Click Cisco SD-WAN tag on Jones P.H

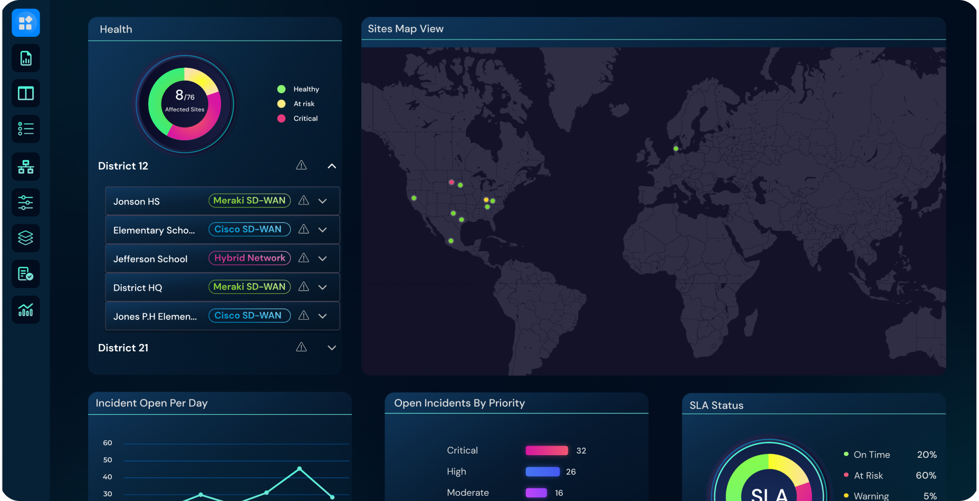[x=249, y=316]
